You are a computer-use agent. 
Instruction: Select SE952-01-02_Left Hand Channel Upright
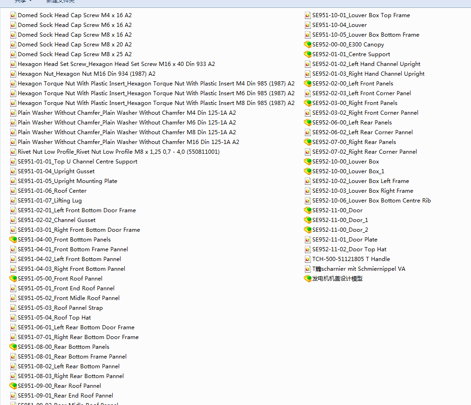point(366,64)
